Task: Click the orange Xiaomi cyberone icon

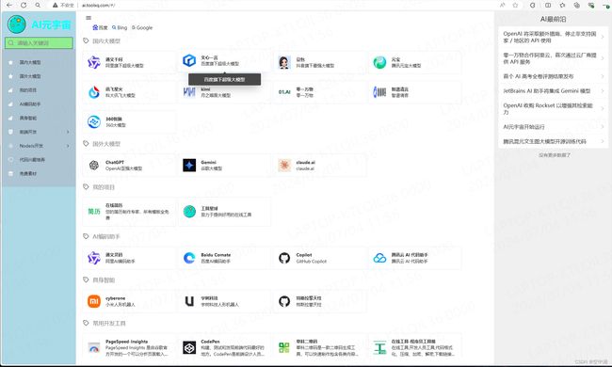Action: pos(94,301)
